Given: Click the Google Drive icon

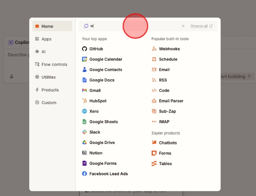Looking at the screenshot, I should coord(84,143).
